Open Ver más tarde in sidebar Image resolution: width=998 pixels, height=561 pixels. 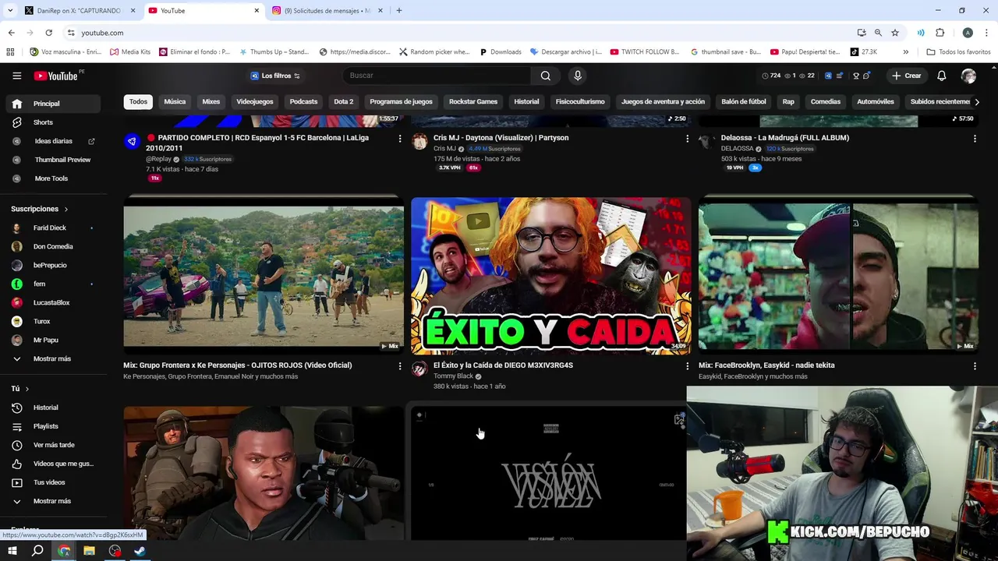pyautogui.click(x=53, y=445)
